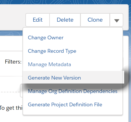Click the blue patterned header banner
Image resolution: width=131 pixels, height=122 pixels.
pos(65,2)
